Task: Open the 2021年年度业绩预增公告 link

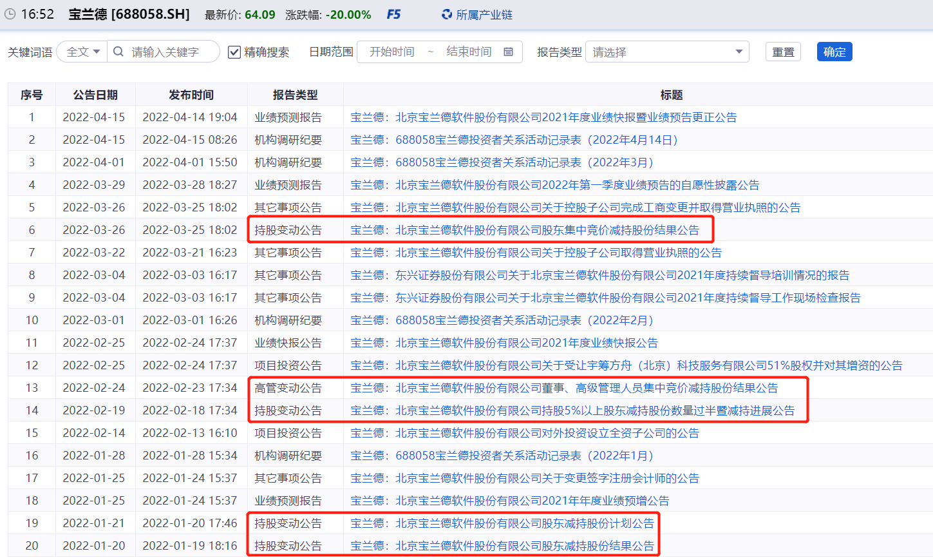Action: tap(509, 500)
